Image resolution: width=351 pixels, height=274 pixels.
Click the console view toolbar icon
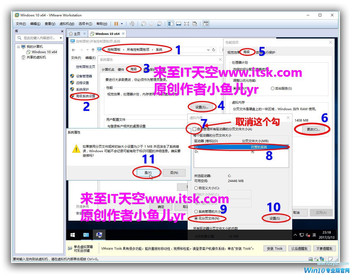(206, 24)
